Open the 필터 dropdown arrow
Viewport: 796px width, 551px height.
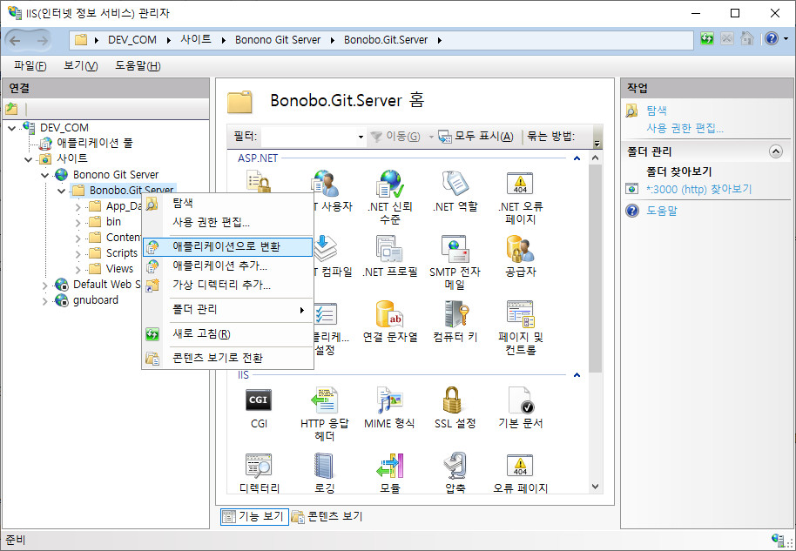coord(361,137)
